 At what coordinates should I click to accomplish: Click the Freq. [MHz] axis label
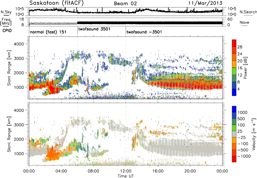coord(6,22)
